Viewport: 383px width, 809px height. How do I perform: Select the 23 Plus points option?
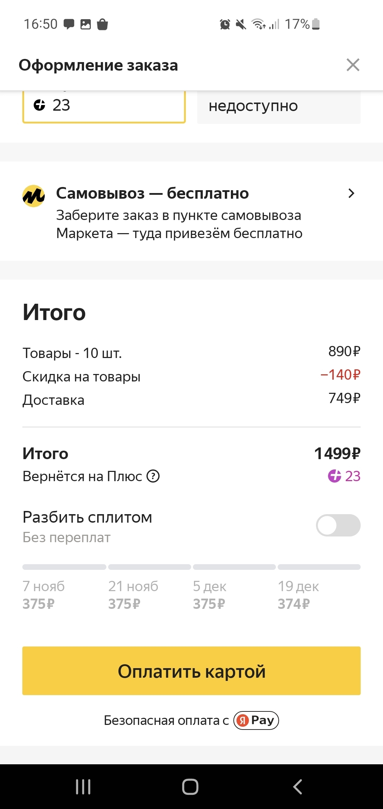click(104, 106)
